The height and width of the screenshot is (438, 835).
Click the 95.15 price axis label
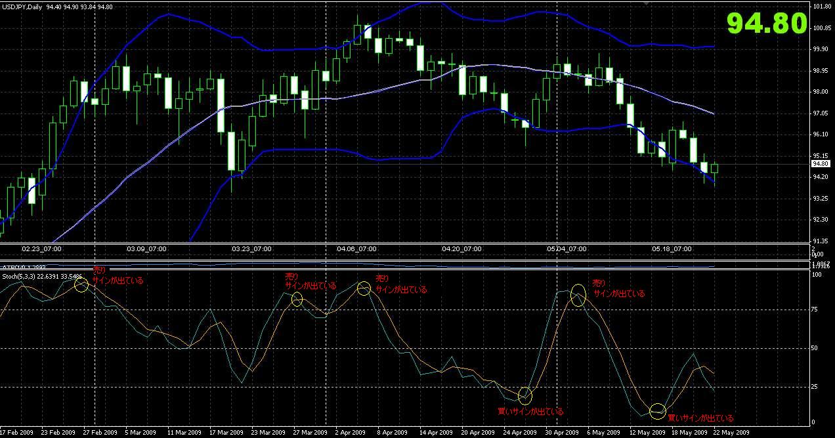(820, 156)
